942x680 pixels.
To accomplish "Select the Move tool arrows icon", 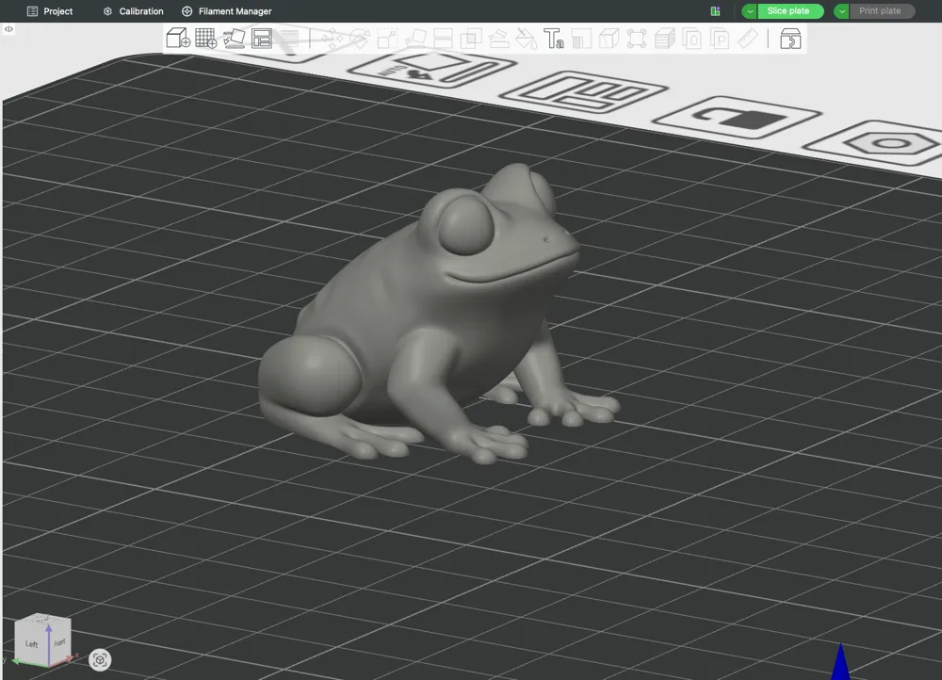I will [332, 39].
